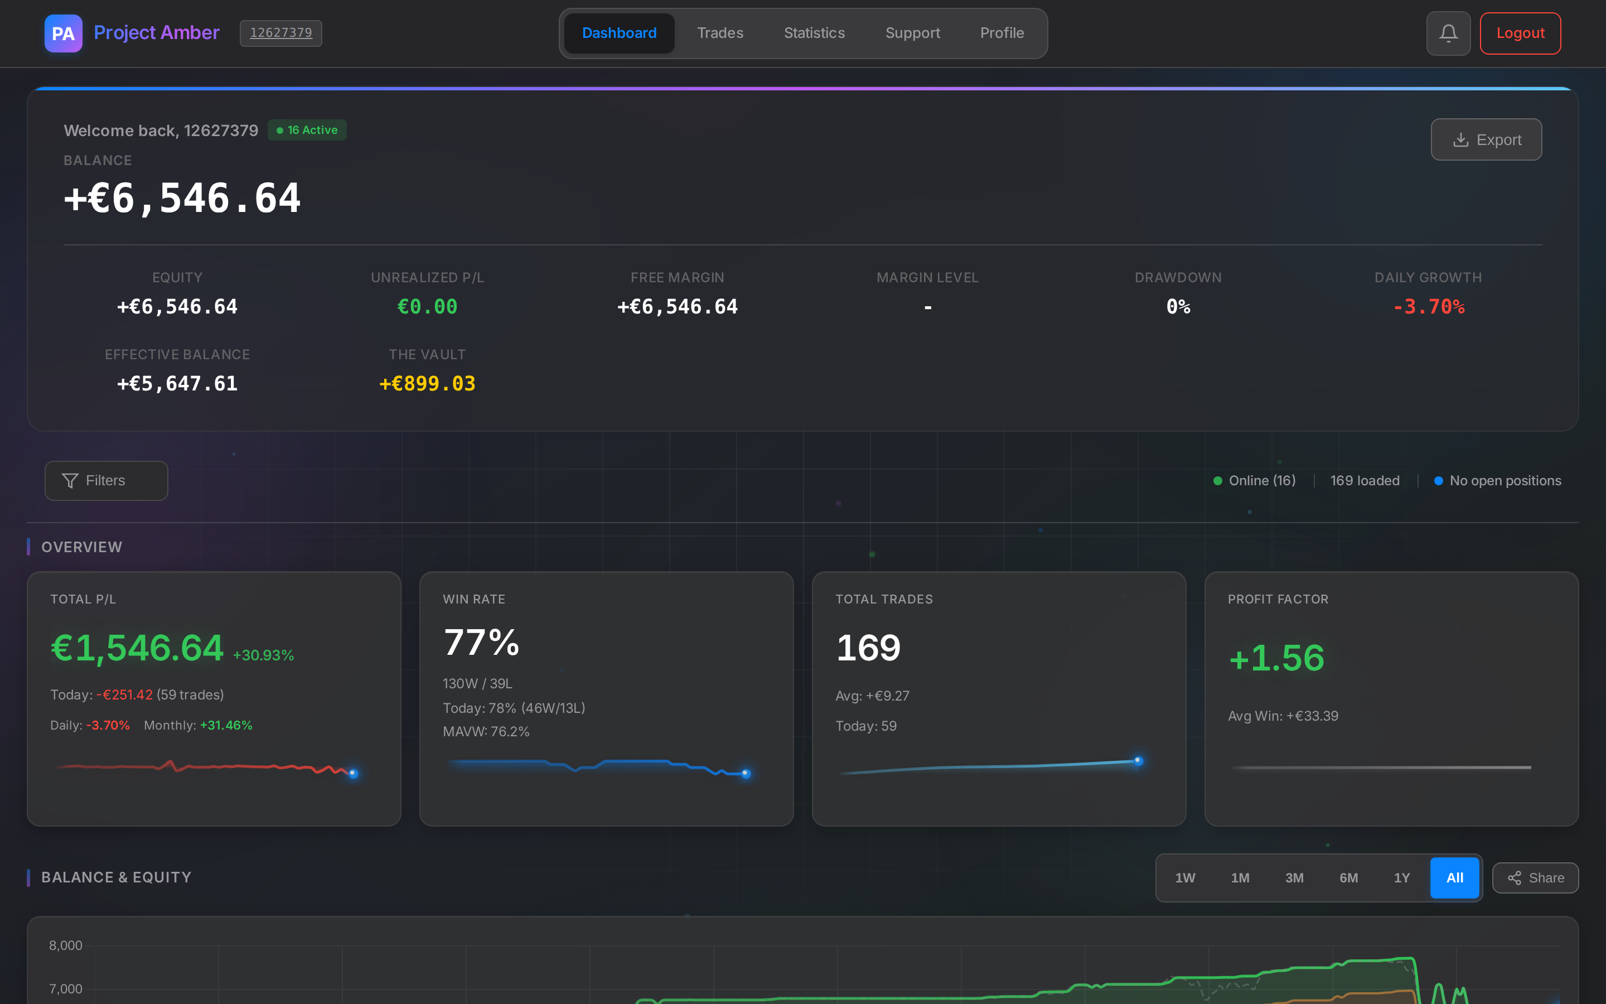This screenshot has width=1606, height=1004.
Task: Click the Project Amber PA logo
Action: point(63,32)
